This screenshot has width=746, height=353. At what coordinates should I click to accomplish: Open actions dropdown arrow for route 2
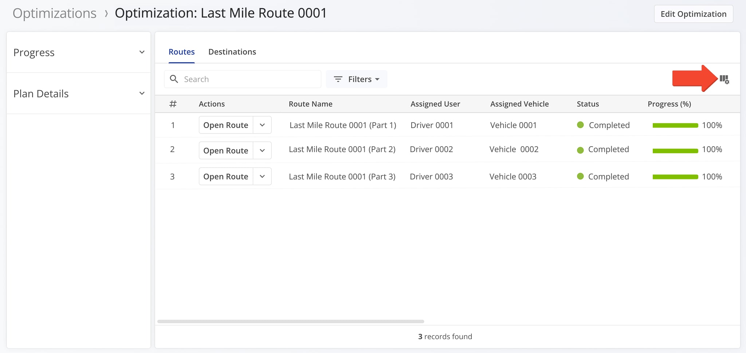(x=262, y=151)
